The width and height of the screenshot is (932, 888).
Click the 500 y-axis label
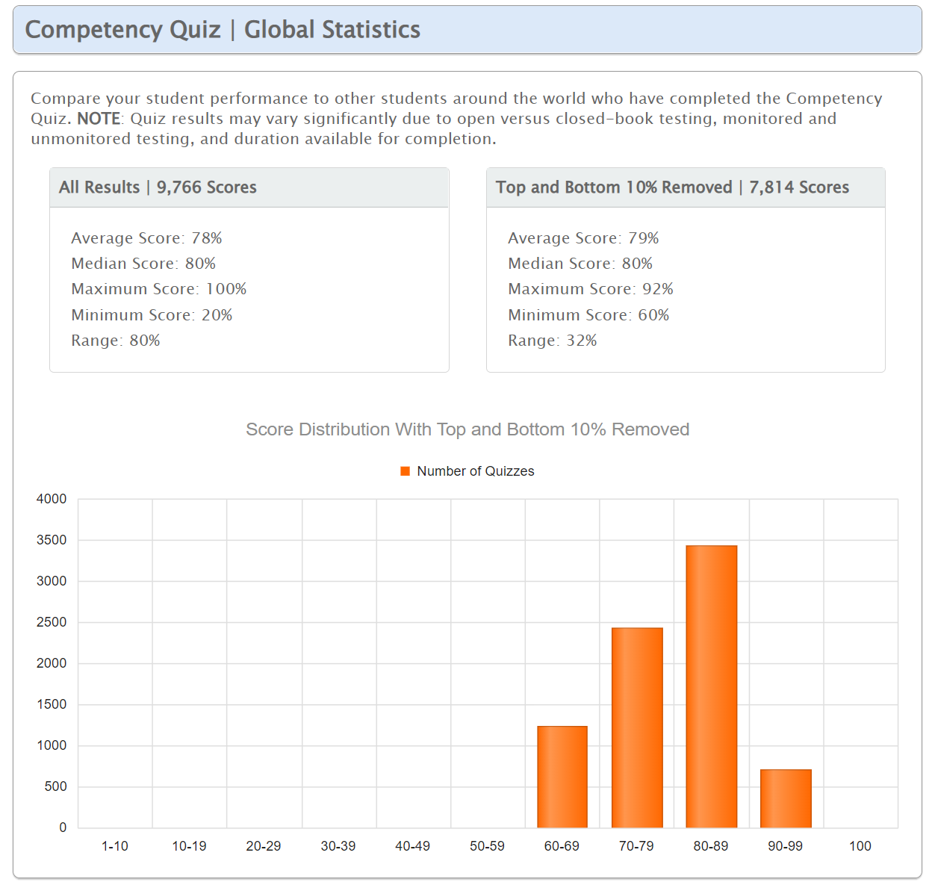click(55, 786)
